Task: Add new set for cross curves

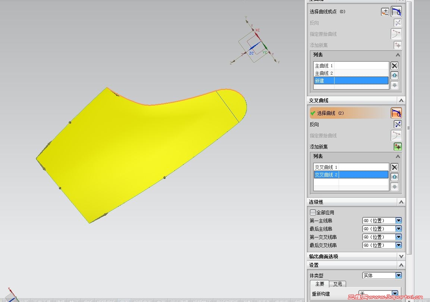Action: pyautogui.click(x=398, y=147)
